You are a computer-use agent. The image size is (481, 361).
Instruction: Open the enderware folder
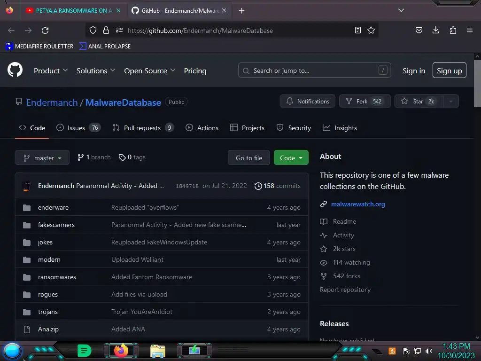pos(53,207)
